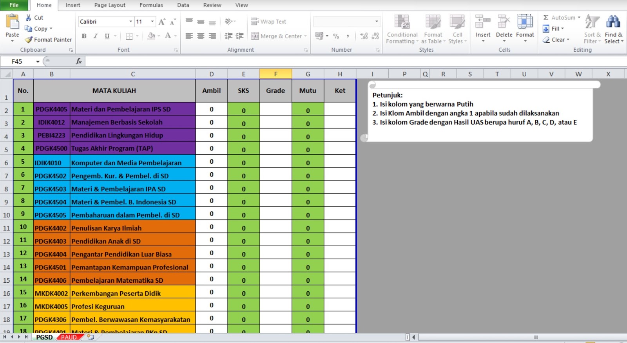Insert a new worksheet tab icon
This screenshot has height=343, width=627.
[x=91, y=337]
